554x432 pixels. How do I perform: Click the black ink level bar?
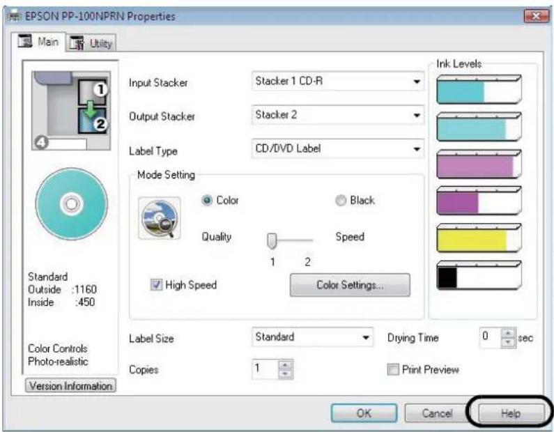pos(479,275)
